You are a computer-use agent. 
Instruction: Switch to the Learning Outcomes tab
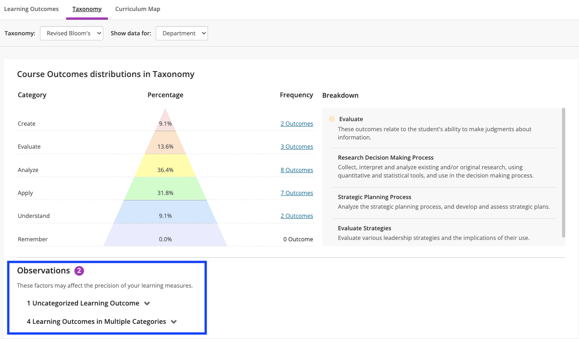point(31,9)
